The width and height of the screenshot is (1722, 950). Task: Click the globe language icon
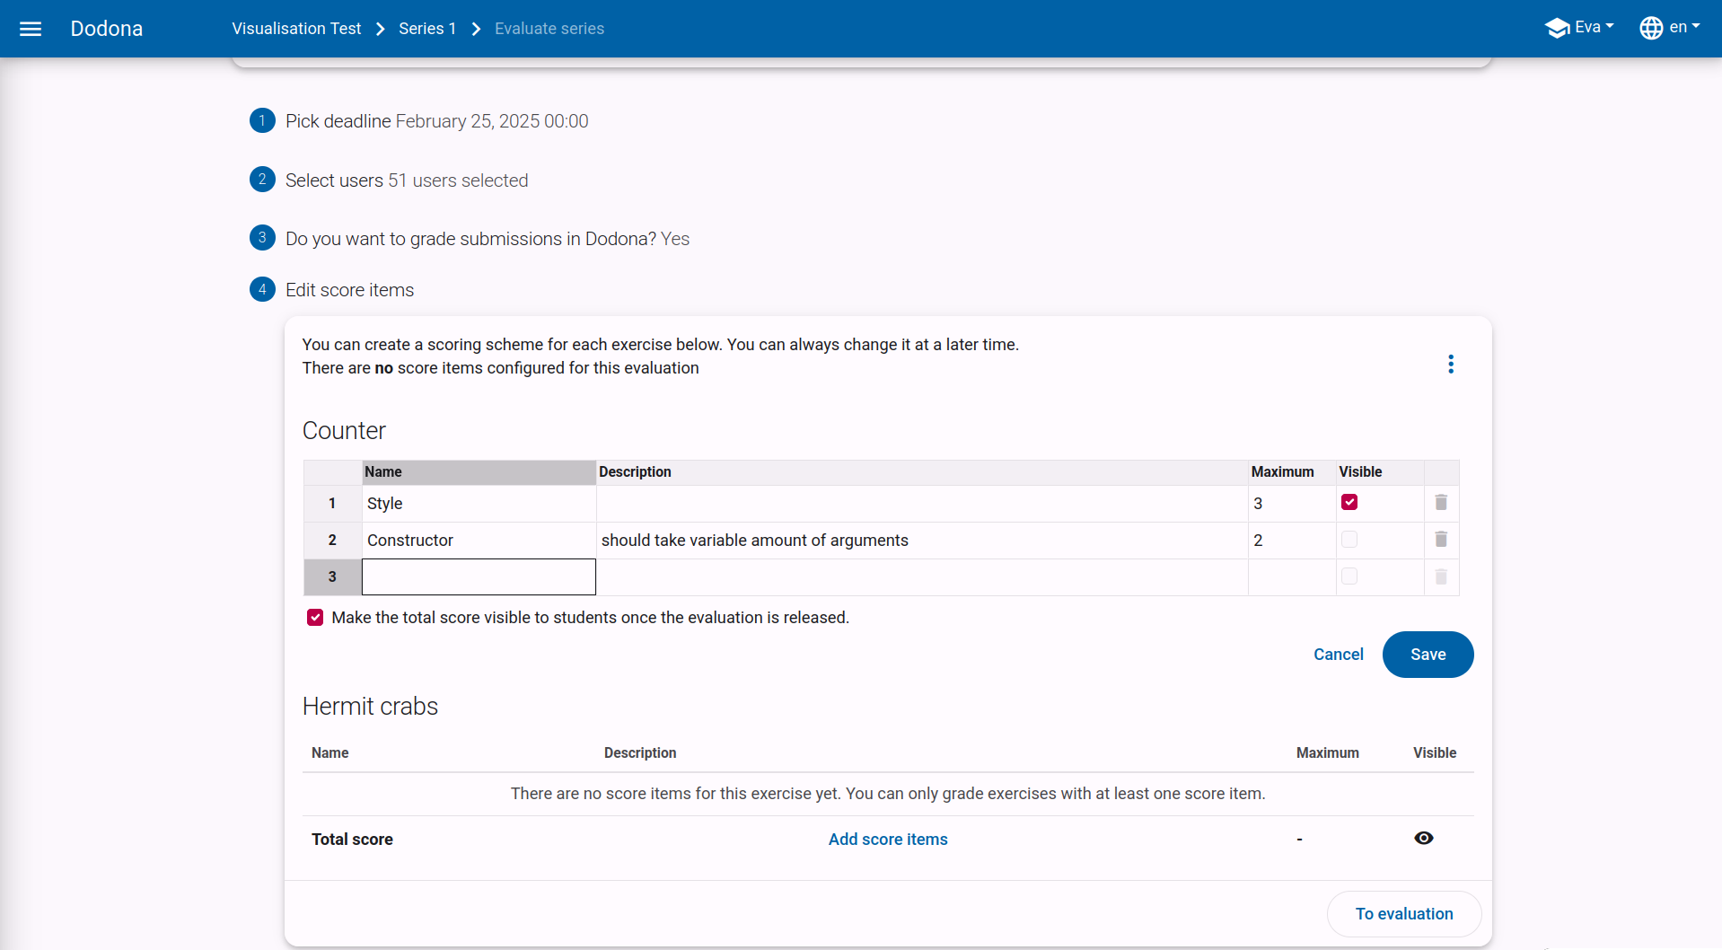(1651, 28)
